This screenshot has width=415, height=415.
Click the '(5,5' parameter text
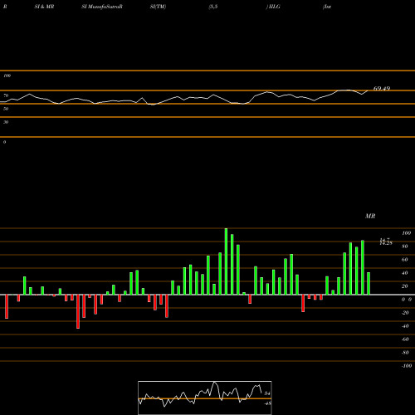(x=213, y=7)
